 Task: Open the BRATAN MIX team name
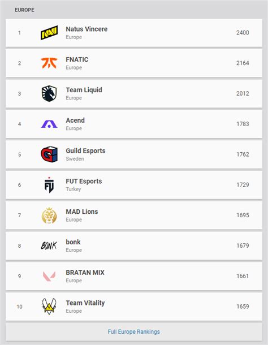(85, 273)
